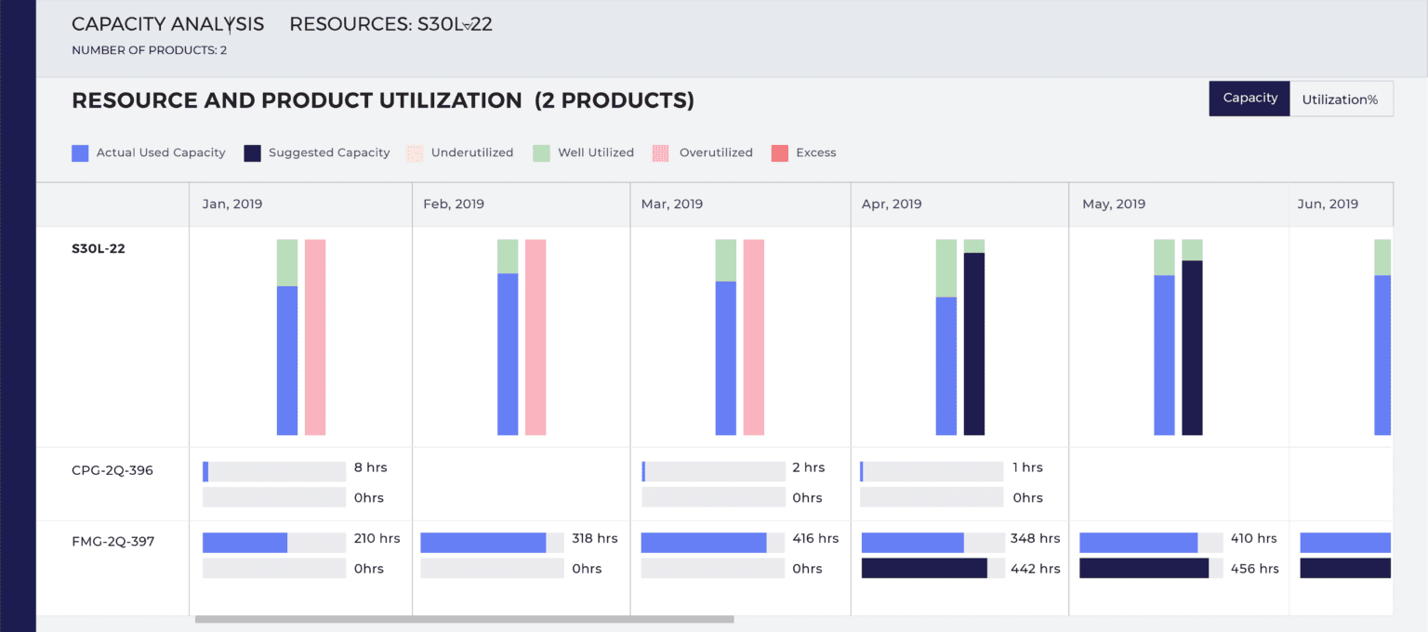Click the 410 hrs bar for FMG-2Q-397
Viewport: 1428px width, 632px height.
coord(1151,543)
